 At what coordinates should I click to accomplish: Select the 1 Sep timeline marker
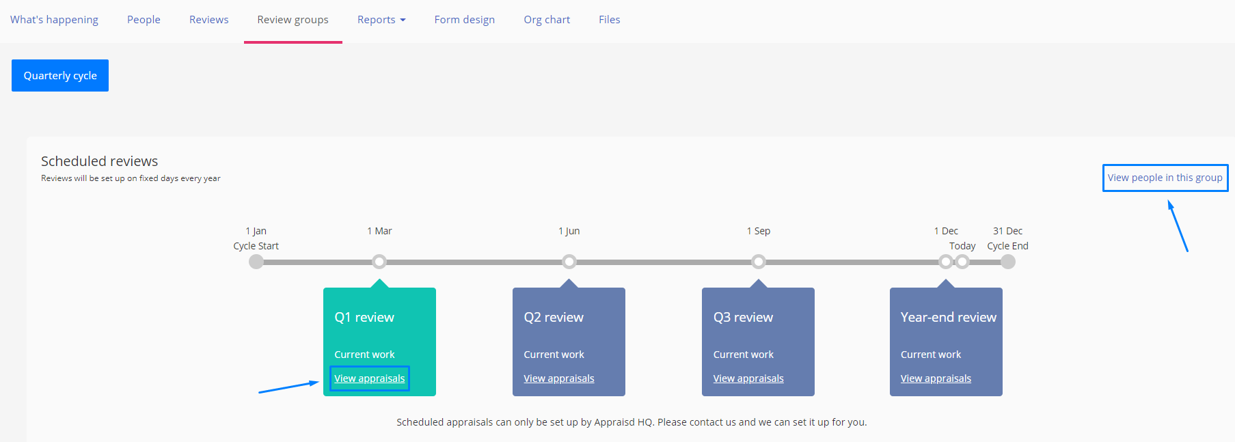tap(758, 262)
